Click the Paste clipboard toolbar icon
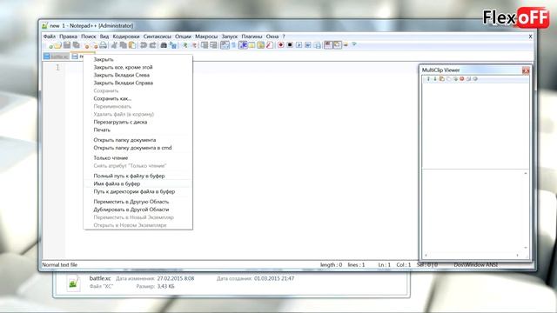Viewport: 557px width, 313px height. coord(131,45)
